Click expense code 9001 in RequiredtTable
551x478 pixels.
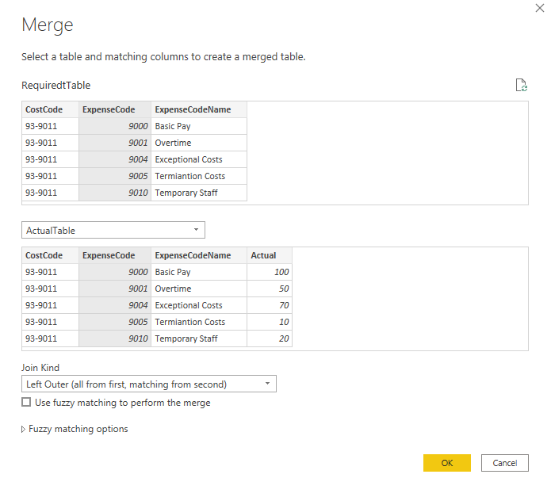pyautogui.click(x=115, y=143)
